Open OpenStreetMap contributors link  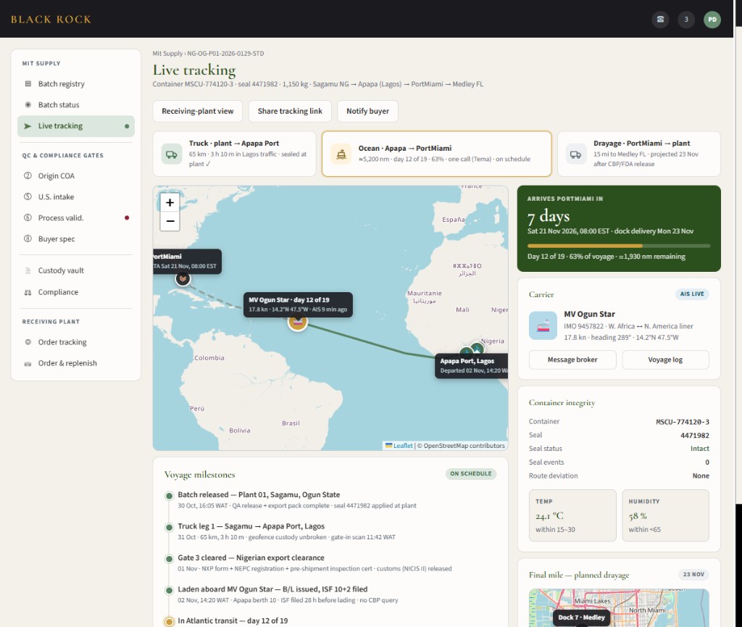point(464,446)
